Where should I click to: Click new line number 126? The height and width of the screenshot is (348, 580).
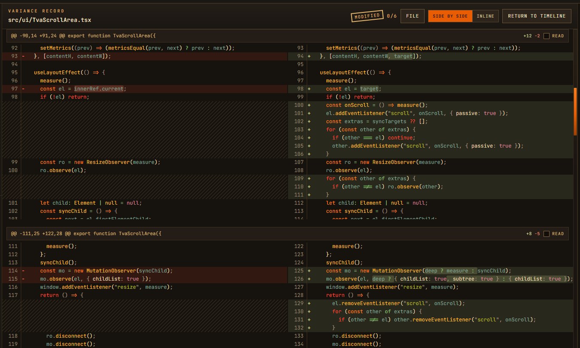[x=299, y=279]
